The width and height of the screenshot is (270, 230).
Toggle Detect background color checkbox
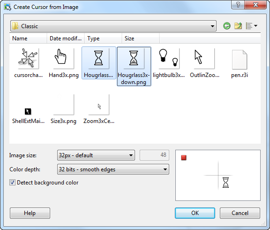(12, 183)
